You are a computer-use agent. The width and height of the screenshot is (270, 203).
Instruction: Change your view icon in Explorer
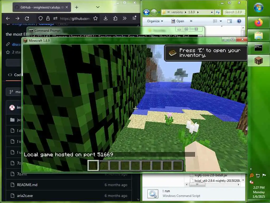click(215, 21)
